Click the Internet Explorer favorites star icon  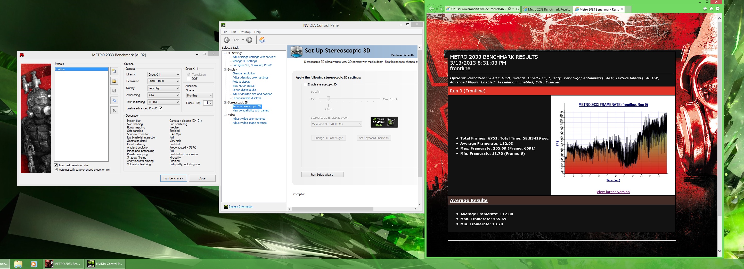pyautogui.click(x=711, y=9)
